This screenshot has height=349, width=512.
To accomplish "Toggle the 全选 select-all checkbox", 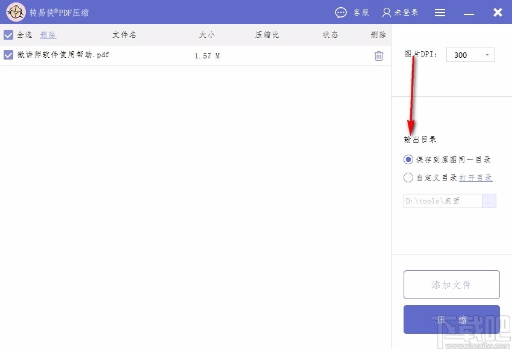I will coord(8,34).
